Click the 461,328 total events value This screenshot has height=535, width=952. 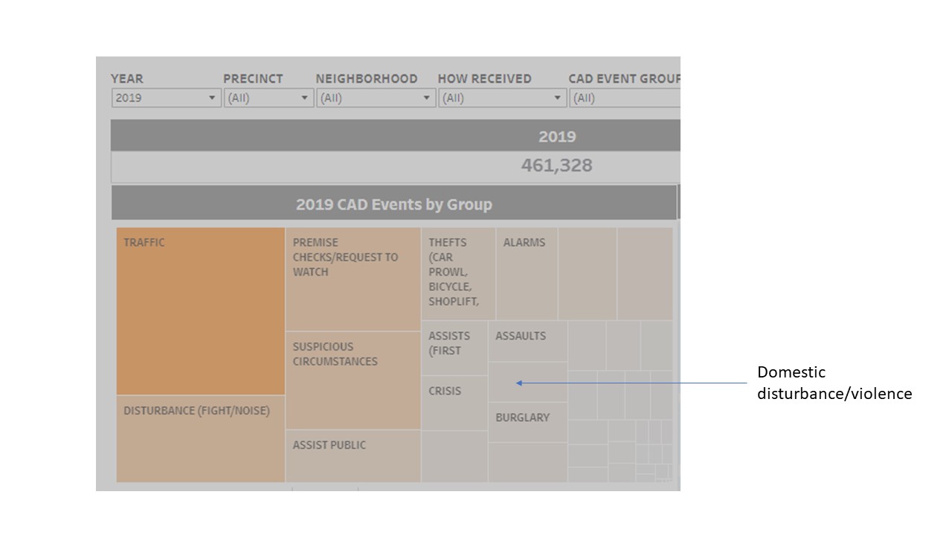pos(556,166)
